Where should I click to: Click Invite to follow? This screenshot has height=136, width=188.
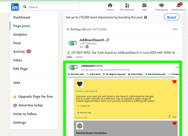tap(25, 114)
